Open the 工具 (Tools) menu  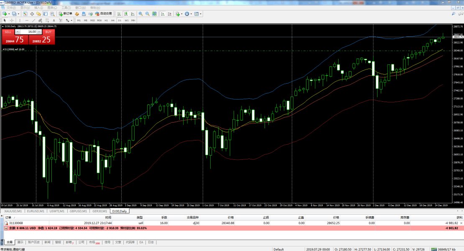(x=66, y=8)
